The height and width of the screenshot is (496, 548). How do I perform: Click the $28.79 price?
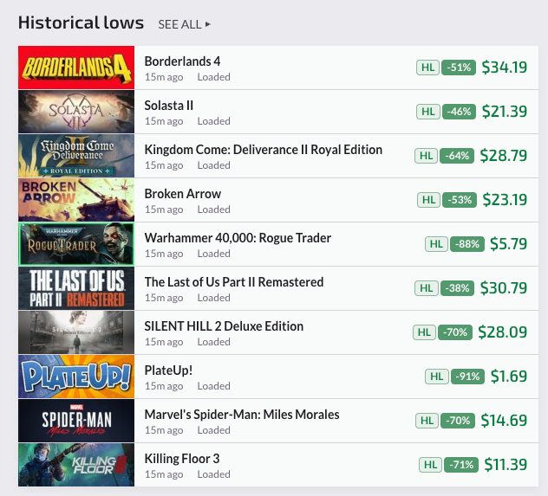click(504, 155)
